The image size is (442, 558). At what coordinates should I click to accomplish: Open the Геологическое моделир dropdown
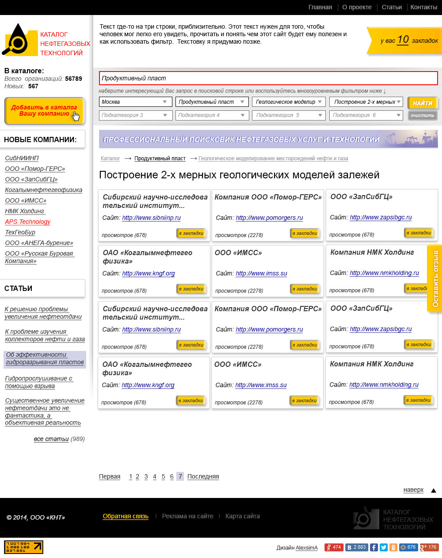point(289,102)
